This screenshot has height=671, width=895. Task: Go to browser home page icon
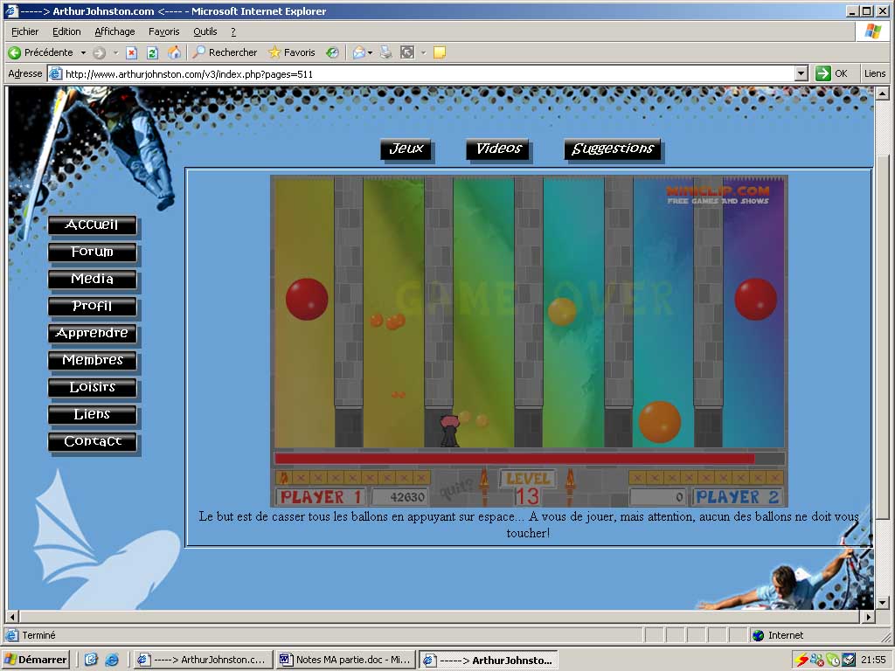point(174,52)
